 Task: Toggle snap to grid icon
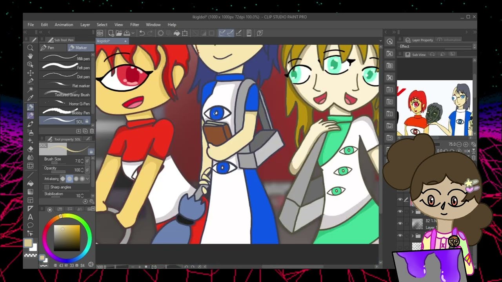tap(238, 33)
